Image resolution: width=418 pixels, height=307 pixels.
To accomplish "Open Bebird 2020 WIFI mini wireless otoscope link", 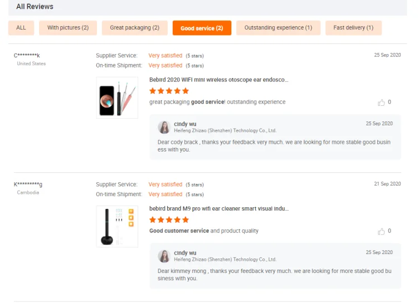I will click(218, 80).
